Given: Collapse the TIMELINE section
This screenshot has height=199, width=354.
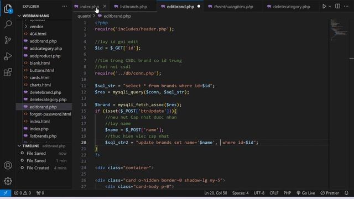Looking at the screenshot, I should click(x=31, y=146).
